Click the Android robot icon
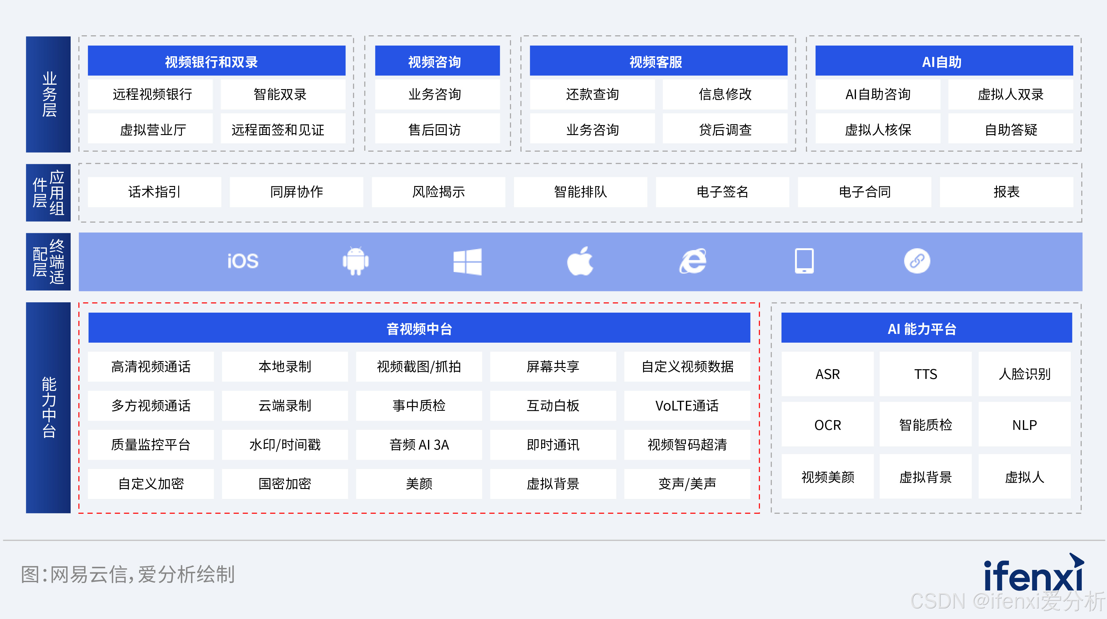The image size is (1107, 619). coord(355,261)
